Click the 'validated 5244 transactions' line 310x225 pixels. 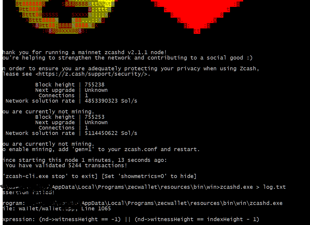[66, 165]
